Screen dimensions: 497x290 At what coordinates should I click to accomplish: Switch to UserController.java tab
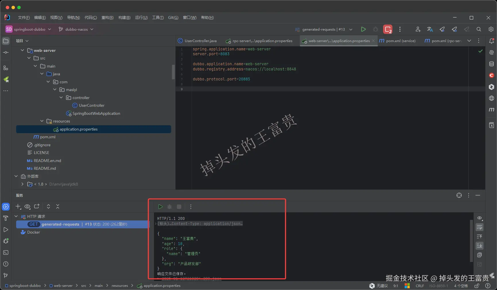[x=197, y=41]
